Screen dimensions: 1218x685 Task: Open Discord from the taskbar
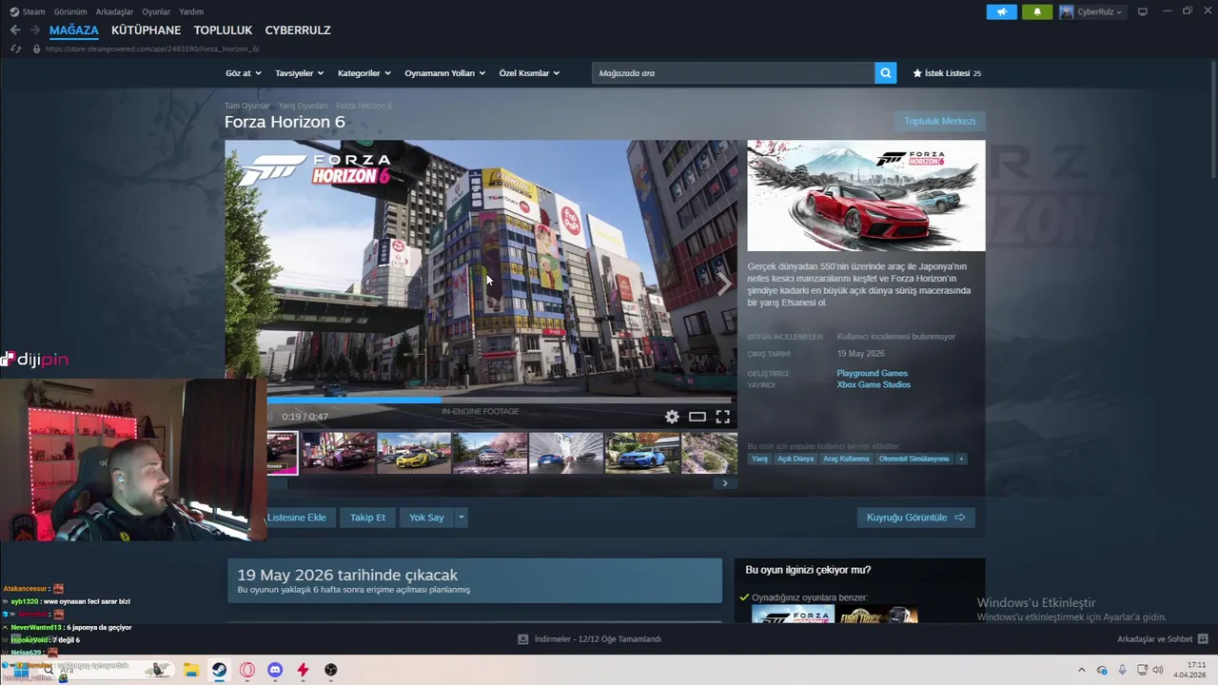pyautogui.click(x=275, y=670)
